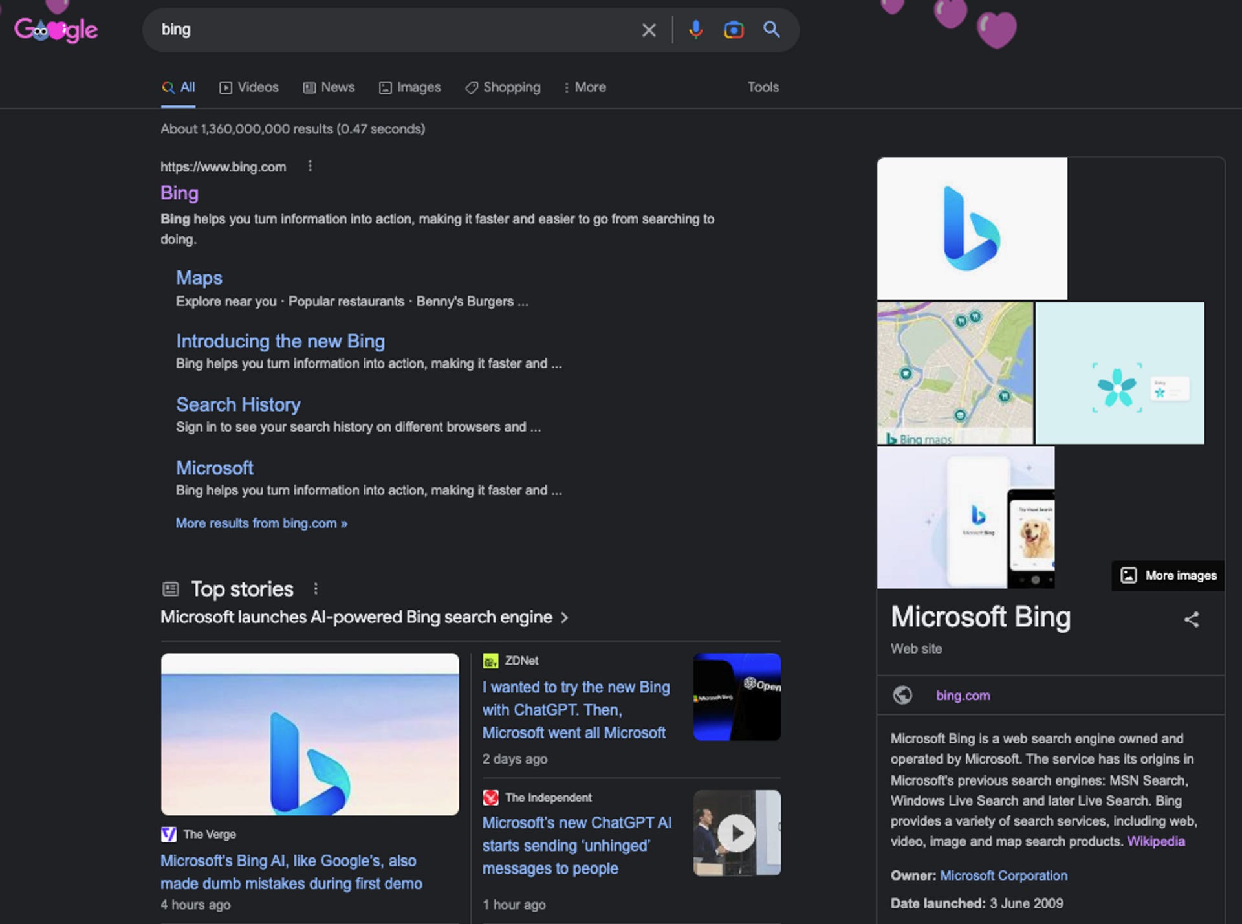The width and height of the screenshot is (1242, 924).
Task: Click the Google doodle logo
Action: pos(56,29)
